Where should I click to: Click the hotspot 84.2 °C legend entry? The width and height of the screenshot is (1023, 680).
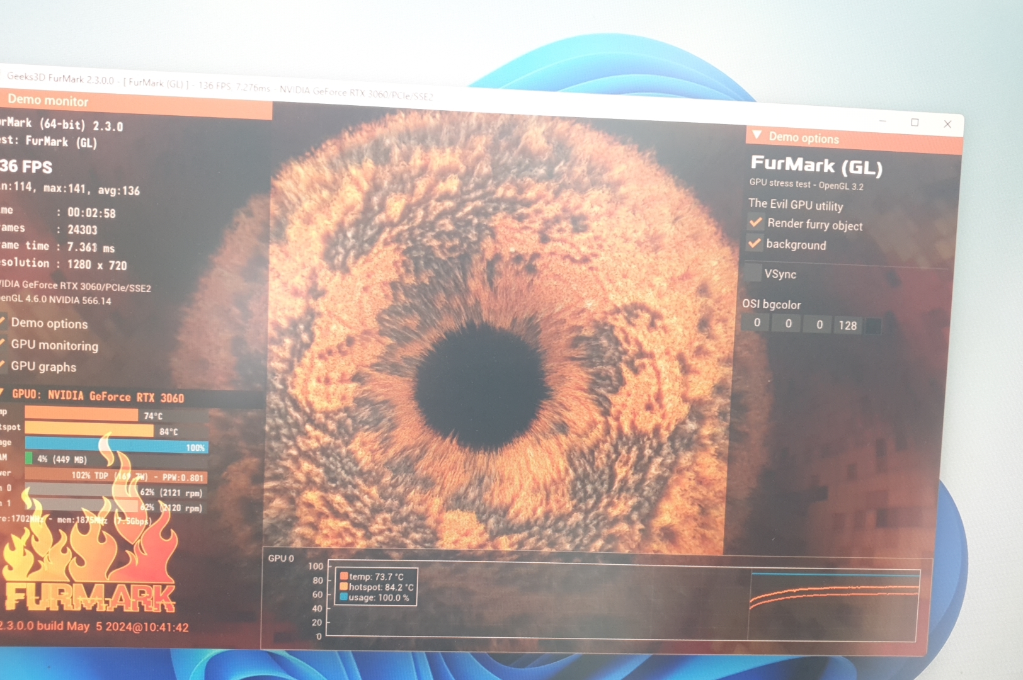pyautogui.click(x=377, y=587)
